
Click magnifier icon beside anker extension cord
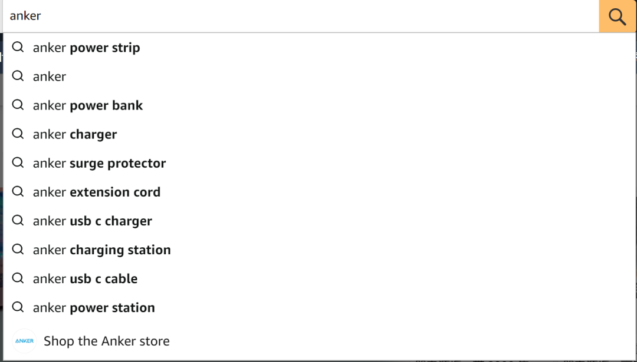click(x=18, y=192)
